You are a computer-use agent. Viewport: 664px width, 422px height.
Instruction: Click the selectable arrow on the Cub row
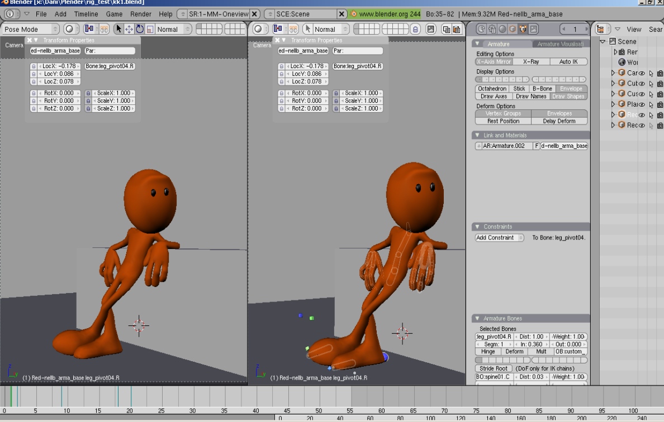tap(651, 84)
